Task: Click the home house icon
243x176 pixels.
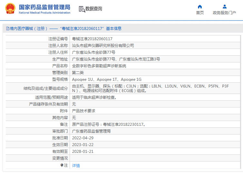Action: coord(200,7)
